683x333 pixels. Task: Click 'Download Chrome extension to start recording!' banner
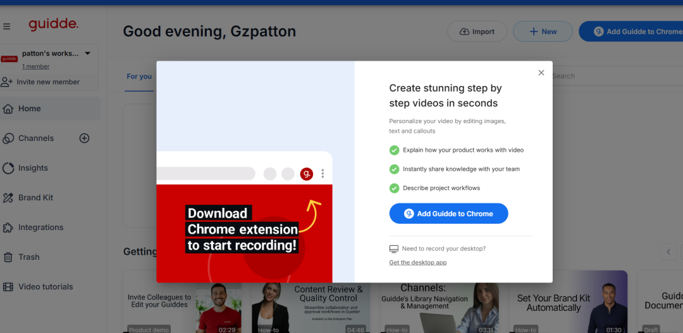[x=243, y=229]
